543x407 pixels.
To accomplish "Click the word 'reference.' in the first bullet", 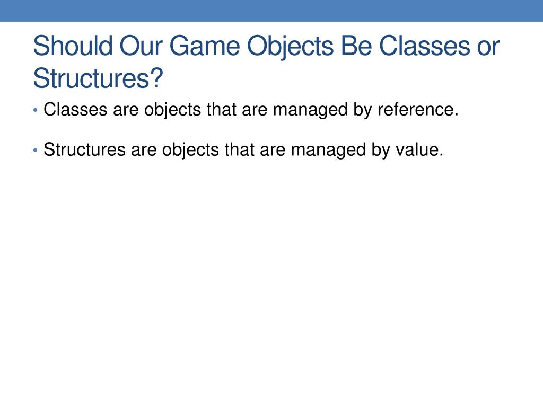I will click(x=418, y=109).
